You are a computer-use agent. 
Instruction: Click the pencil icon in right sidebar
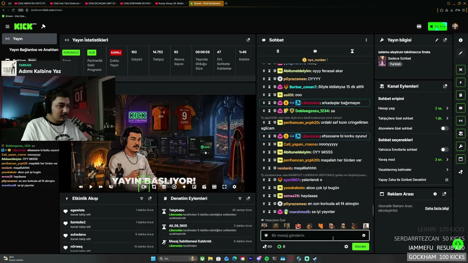coord(461,53)
